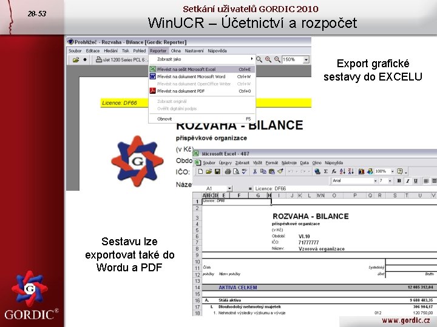Screen dimensions: 437x327
Task: Click the black dot record icon in Reporter toolbar
Action: [85, 59]
